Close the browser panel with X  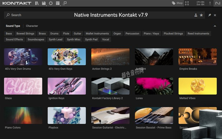tap(215, 15)
